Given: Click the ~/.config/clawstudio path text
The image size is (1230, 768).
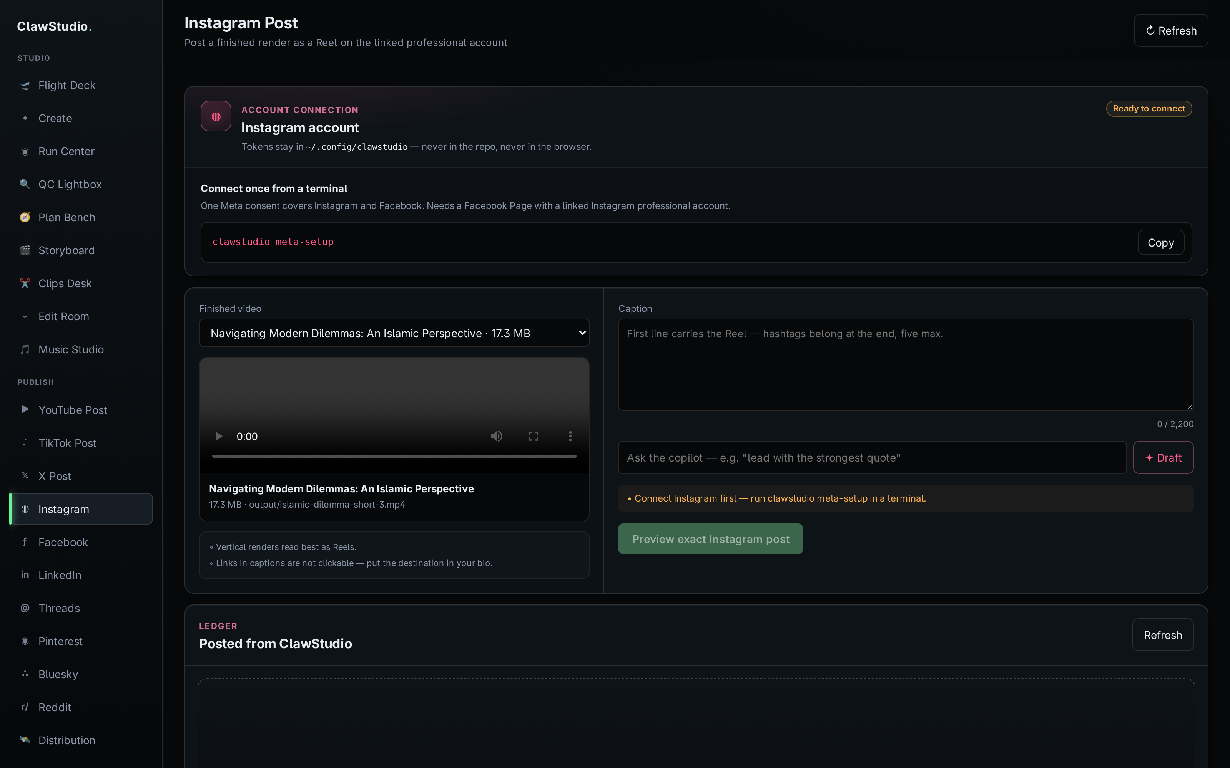Looking at the screenshot, I should [356, 147].
